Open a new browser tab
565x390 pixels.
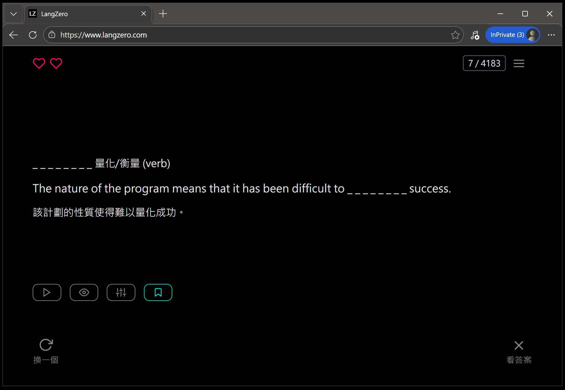click(163, 14)
